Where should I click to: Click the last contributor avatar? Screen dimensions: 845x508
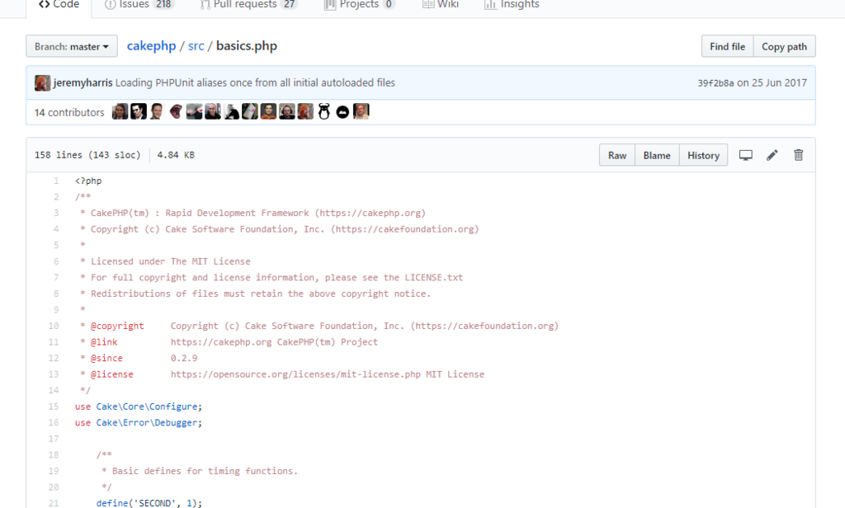tap(361, 111)
